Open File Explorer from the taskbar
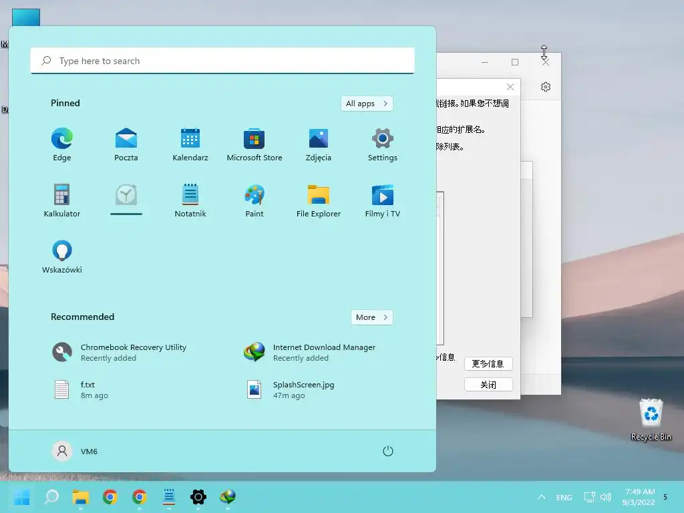 (81, 497)
